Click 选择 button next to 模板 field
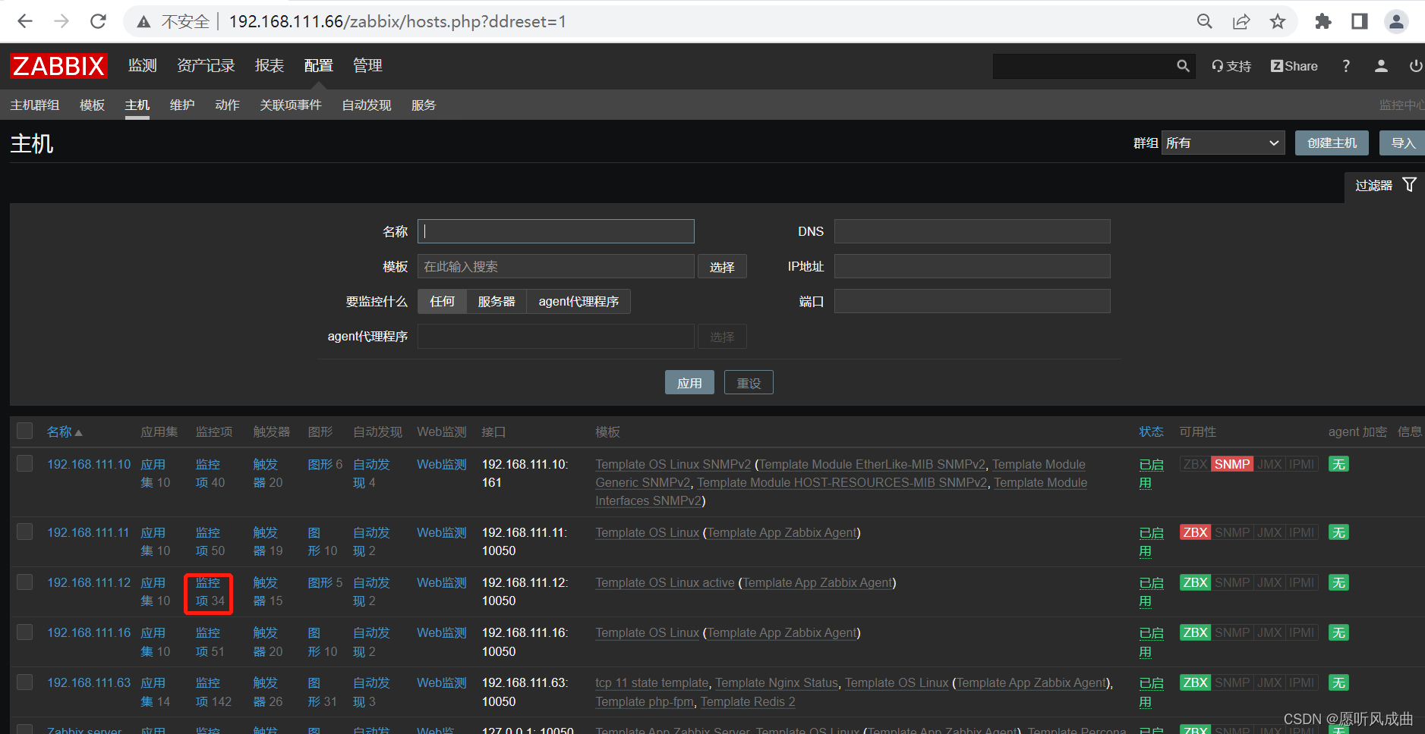The width and height of the screenshot is (1425, 734). 722,267
